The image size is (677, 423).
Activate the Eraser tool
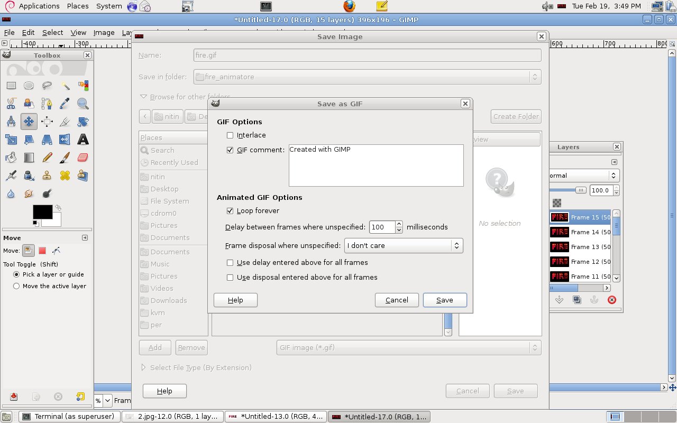pos(83,157)
